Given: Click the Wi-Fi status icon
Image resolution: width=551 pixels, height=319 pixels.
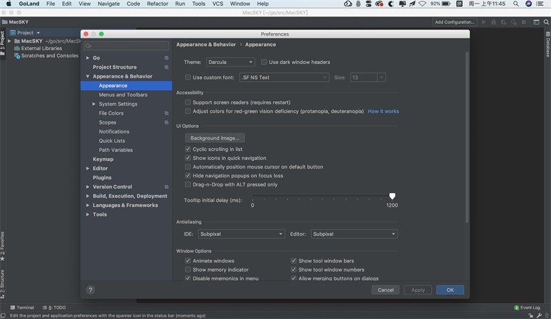Looking at the screenshot, I should point(422,4).
